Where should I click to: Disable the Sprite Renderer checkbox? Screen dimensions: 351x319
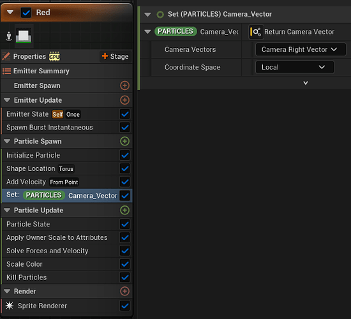pos(124,306)
